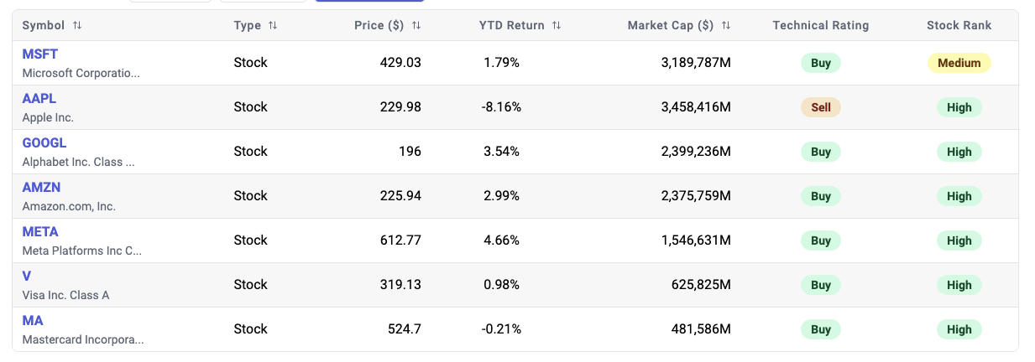Click YTD Return sort arrows icon

(x=557, y=26)
